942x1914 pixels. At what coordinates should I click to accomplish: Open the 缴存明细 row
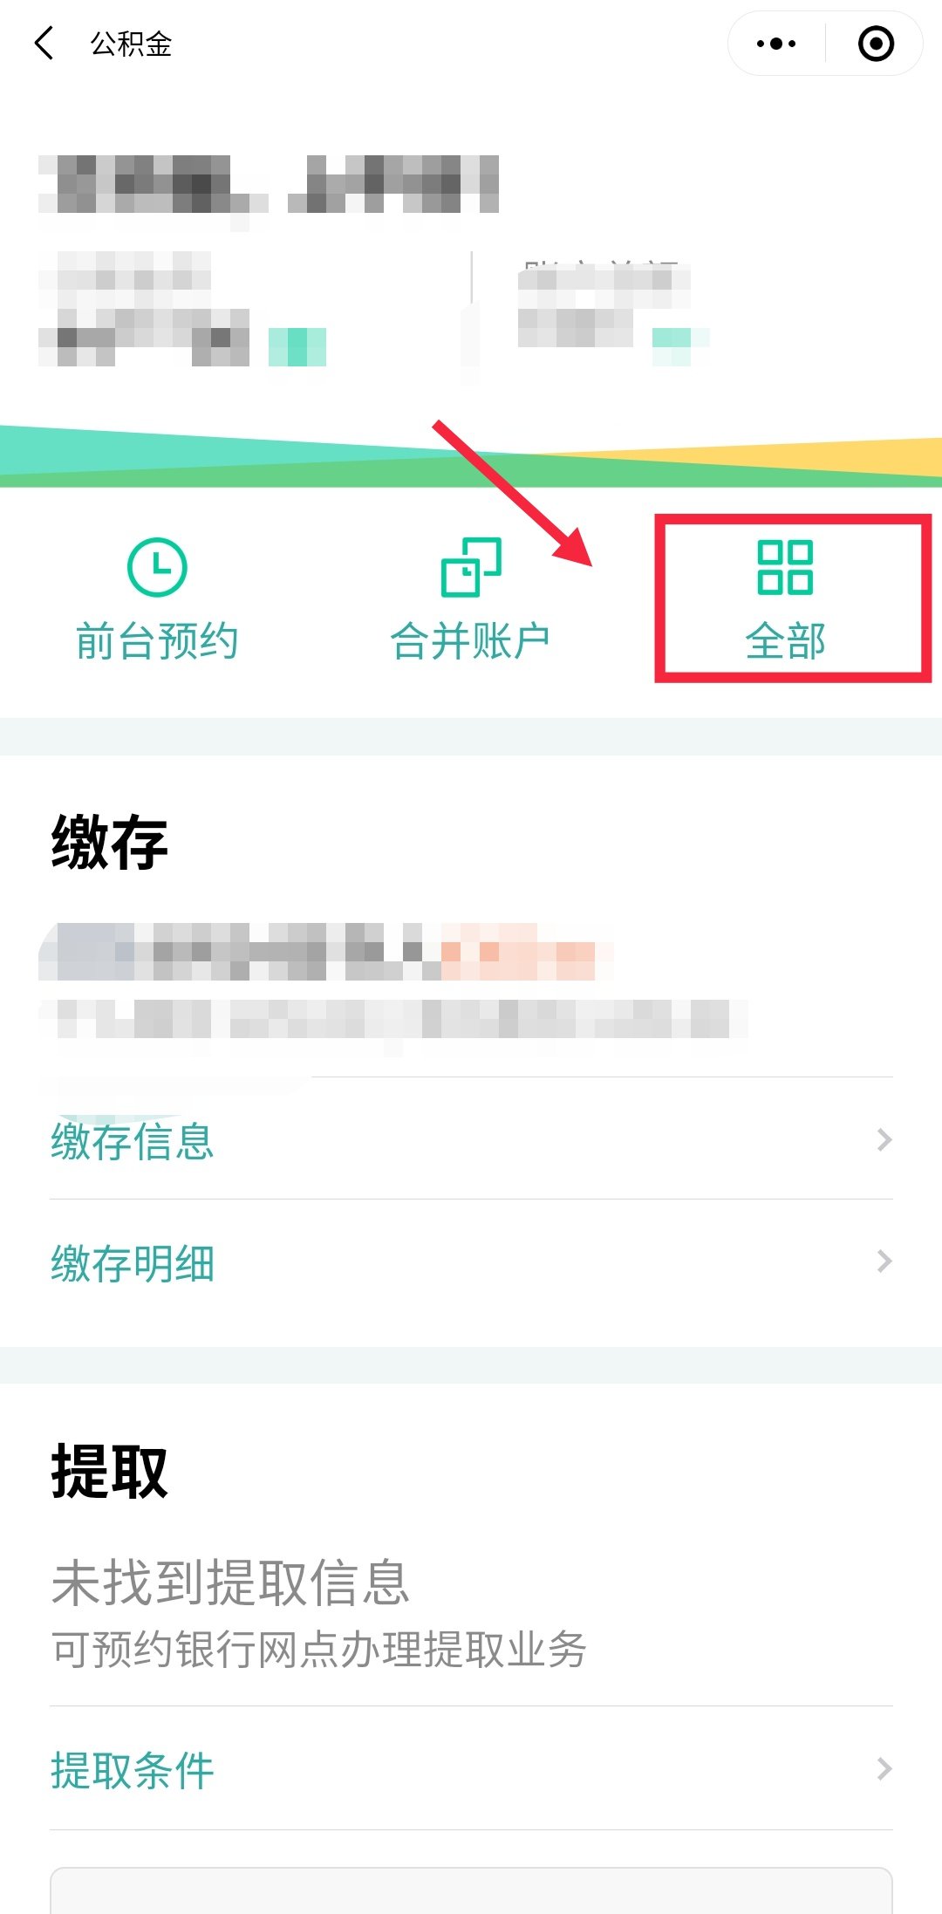[471, 1261]
